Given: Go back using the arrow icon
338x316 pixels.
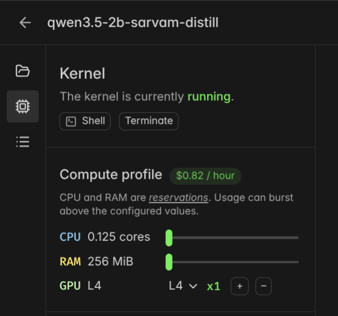Looking at the screenshot, I should (x=25, y=22).
